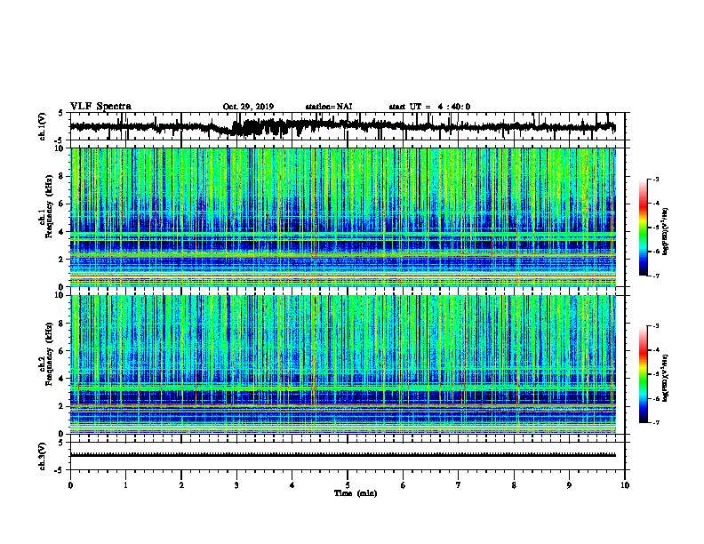704x544 pixels.
Task: Click the ch.2 color bar log(PSD) label
Action: tap(665, 378)
